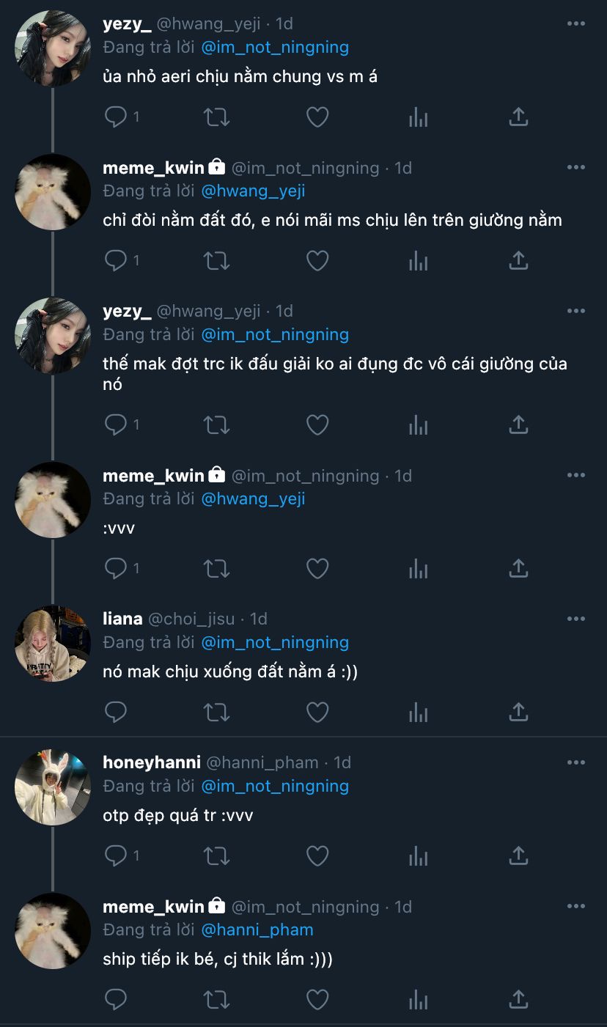
Task: Open more options on liana's tweet
Action: click(x=576, y=619)
